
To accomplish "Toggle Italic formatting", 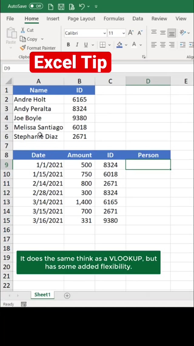I will [77, 45].
